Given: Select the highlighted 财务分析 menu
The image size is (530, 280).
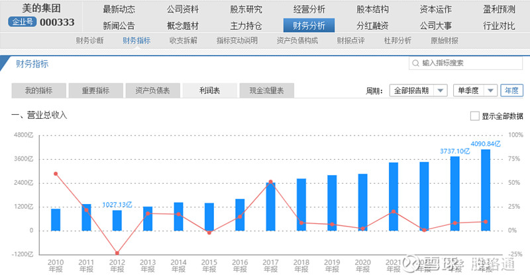Looking at the screenshot, I should coord(309,25).
